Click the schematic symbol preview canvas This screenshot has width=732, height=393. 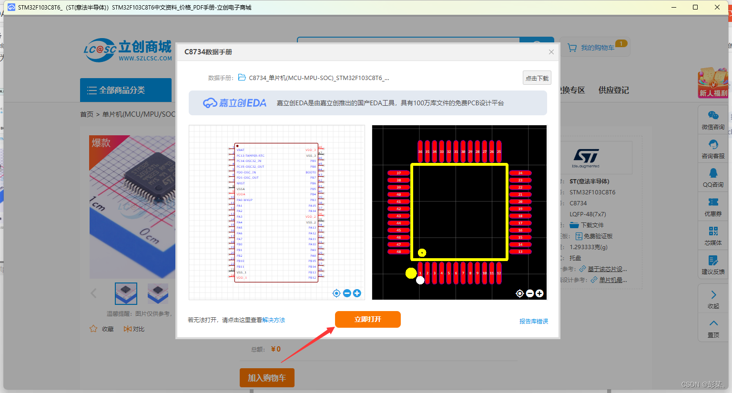click(x=277, y=212)
